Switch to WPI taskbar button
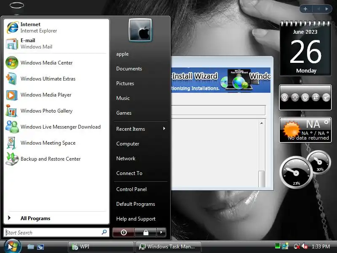 [x=101, y=247]
